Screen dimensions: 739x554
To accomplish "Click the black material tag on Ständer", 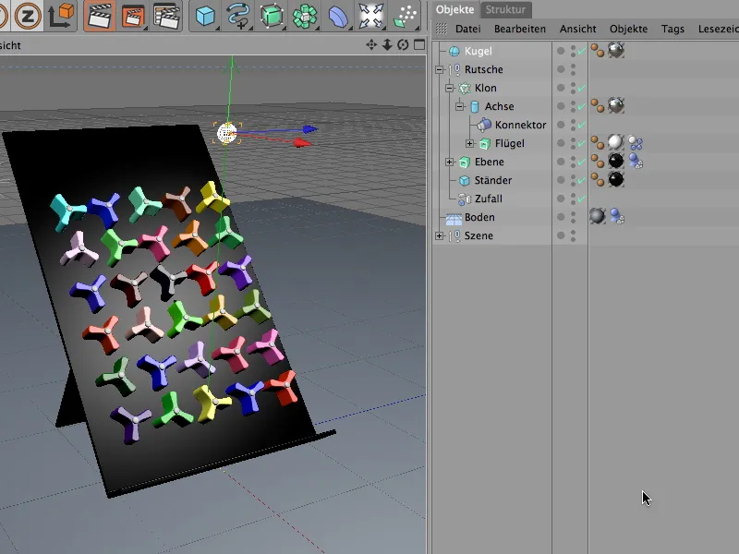I will click(x=615, y=180).
